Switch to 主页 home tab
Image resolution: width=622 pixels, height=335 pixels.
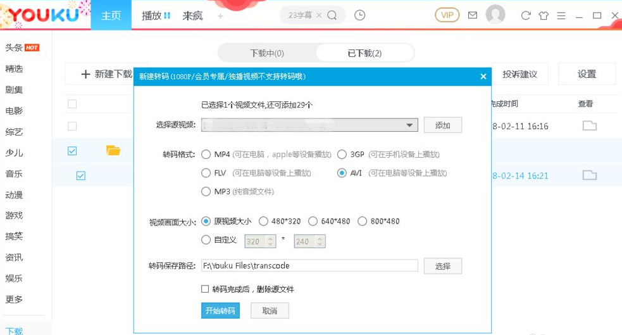pyautogui.click(x=111, y=15)
